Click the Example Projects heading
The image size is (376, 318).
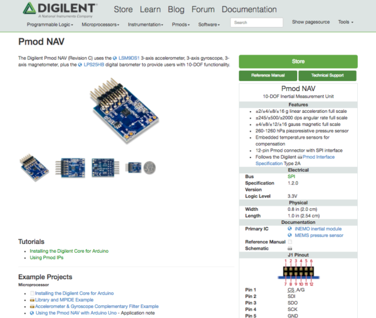(45, 277)
